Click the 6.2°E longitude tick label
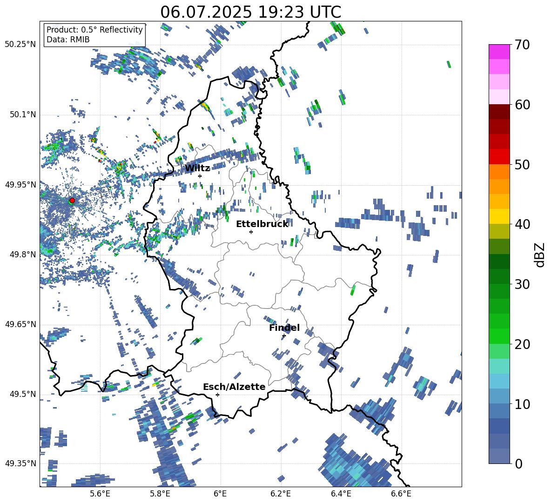551x503 pixels. pyautogui.click(x=281, y=494)
